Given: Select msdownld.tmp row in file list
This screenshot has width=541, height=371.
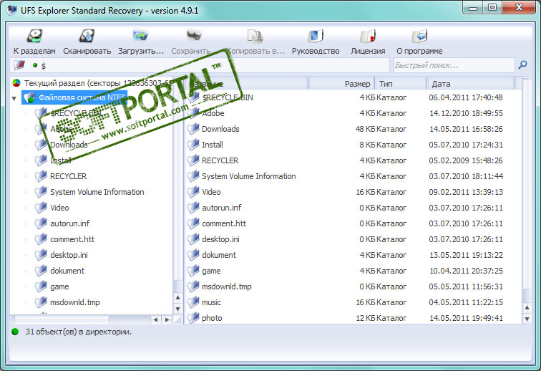Looking at the screenshot, I should [354, 286].
